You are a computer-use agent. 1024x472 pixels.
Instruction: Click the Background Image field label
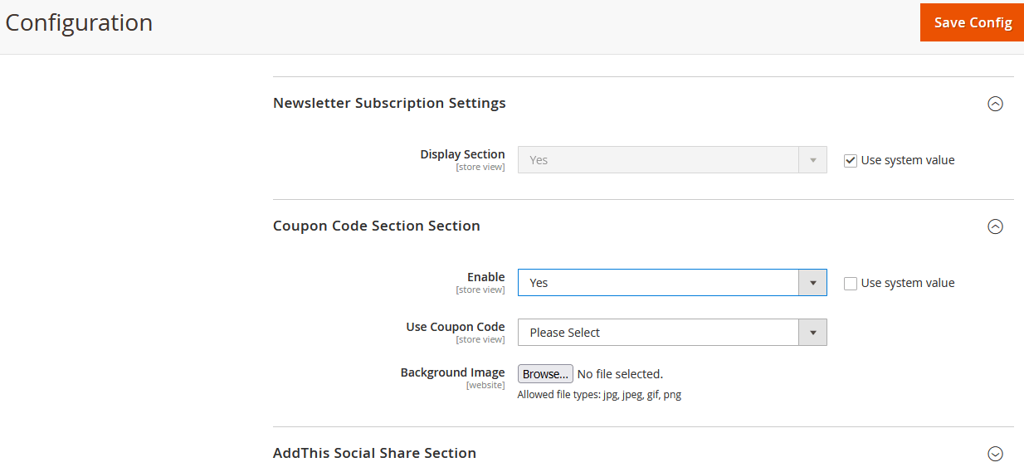452,373
